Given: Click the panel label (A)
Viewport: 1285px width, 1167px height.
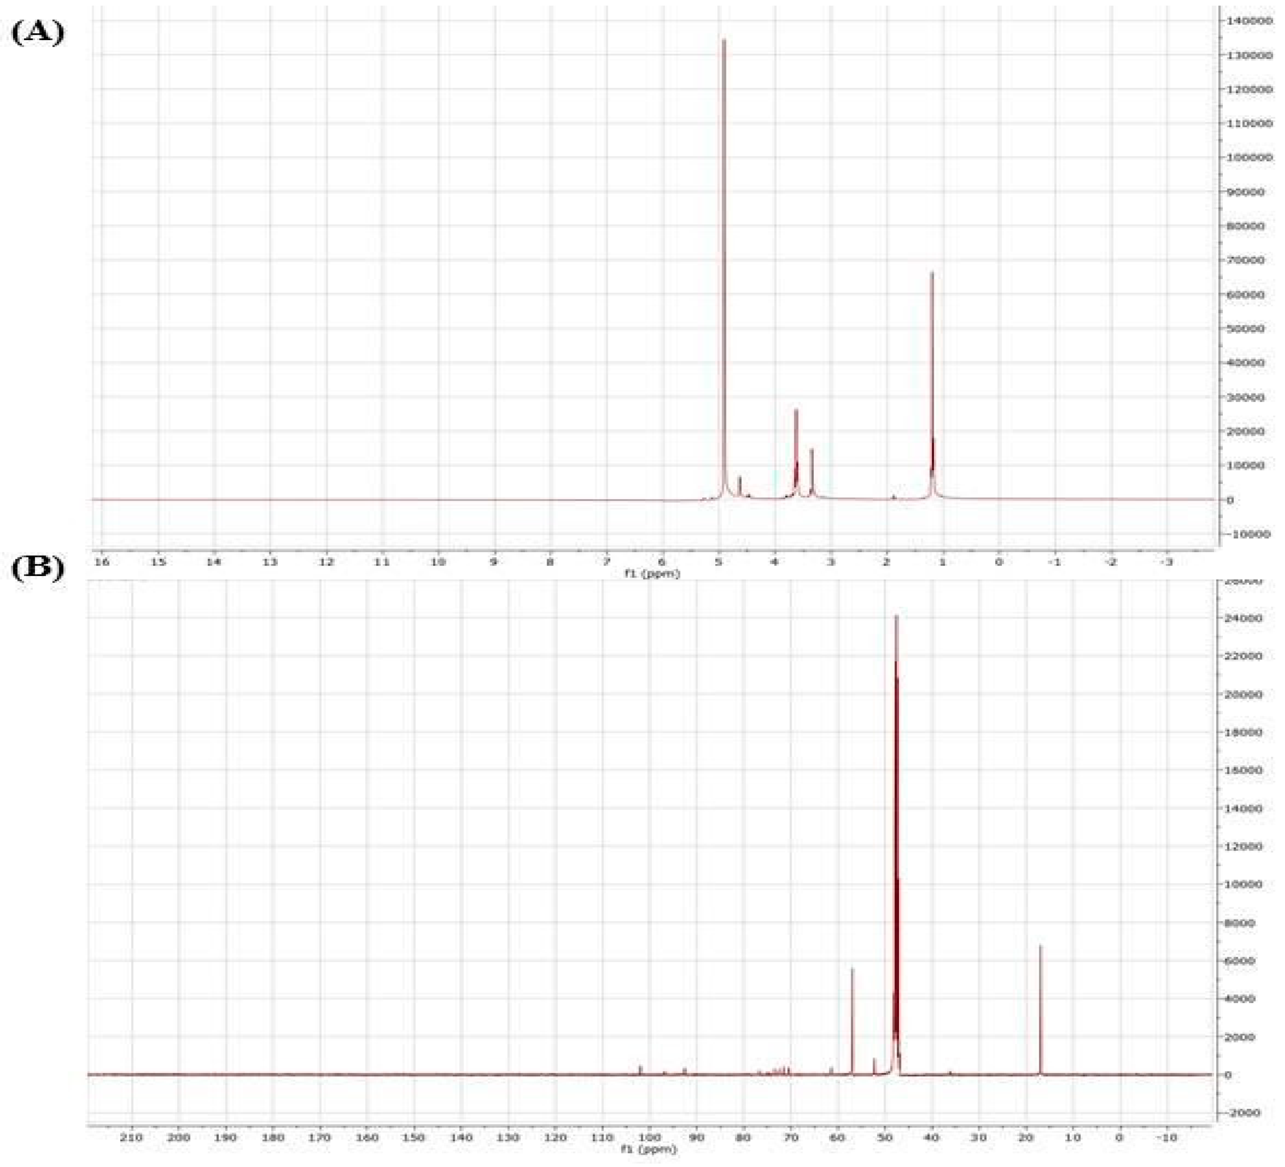Looking at the screenshot, I should coord(37,33).
